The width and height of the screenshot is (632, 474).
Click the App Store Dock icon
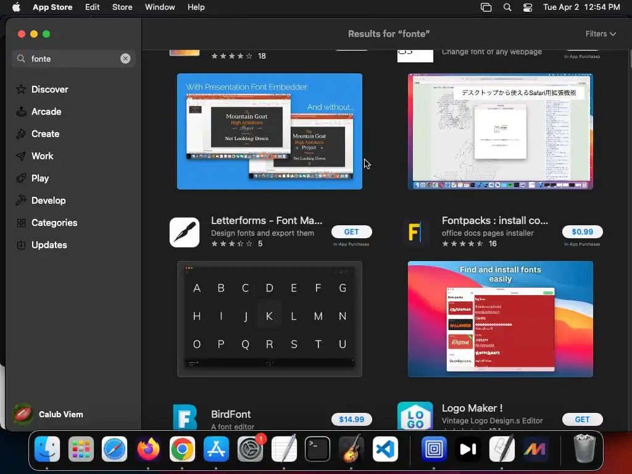coord(216,449)
